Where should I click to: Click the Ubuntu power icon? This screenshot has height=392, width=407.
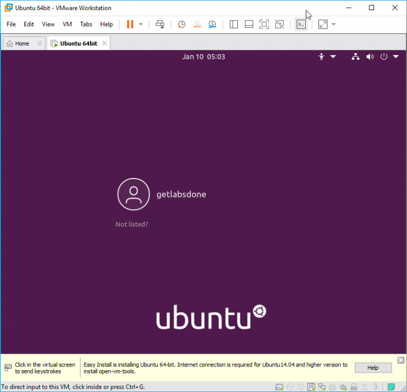[384, 57]
